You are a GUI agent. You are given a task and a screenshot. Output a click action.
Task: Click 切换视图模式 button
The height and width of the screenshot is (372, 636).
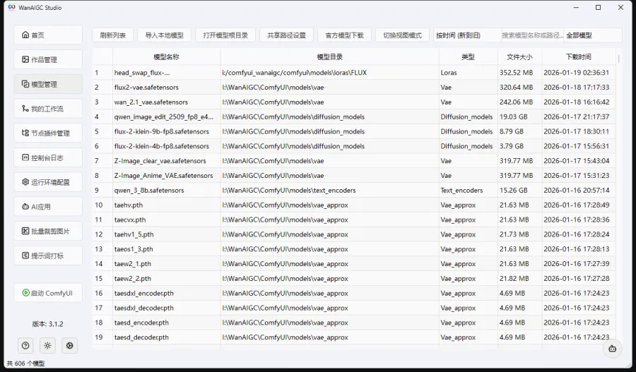[402, 35]
